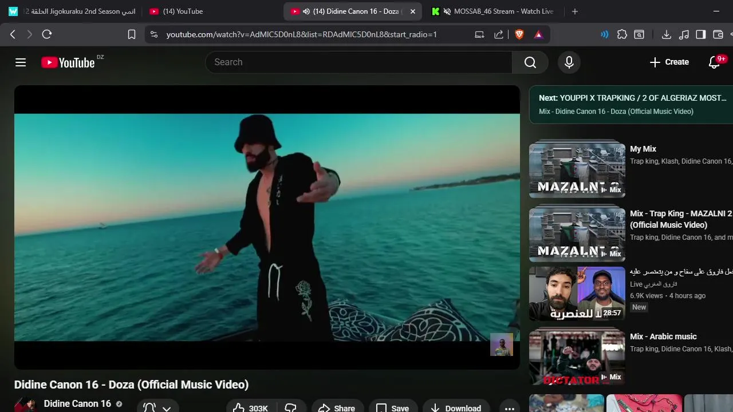Bookmark this page with the bookmark icon
The height and width of the screenshot is (412, 733).
coord(131,34)
